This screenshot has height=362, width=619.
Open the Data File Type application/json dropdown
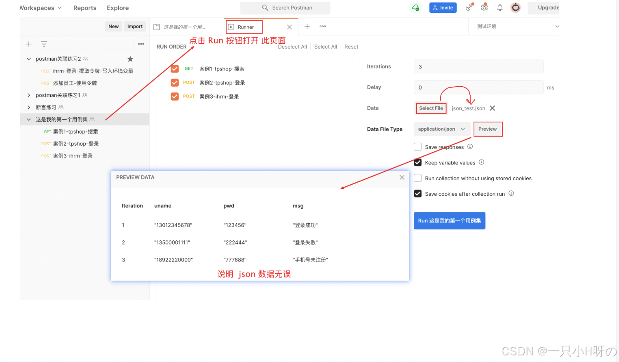coord(441,129)
